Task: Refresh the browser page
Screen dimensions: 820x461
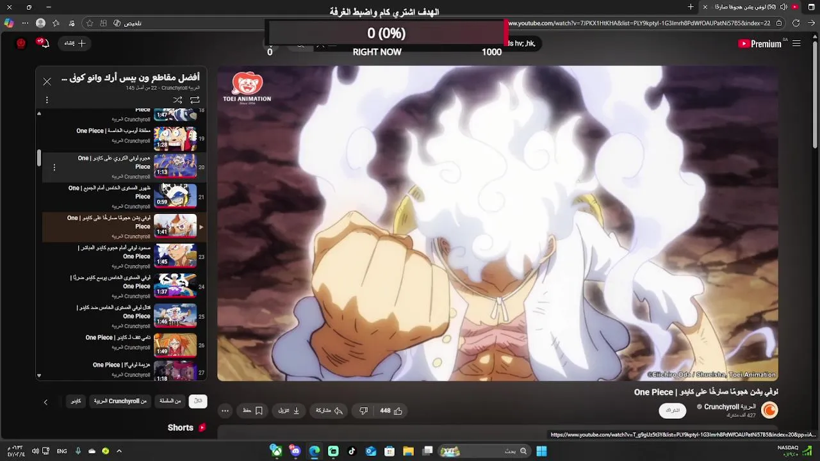Action: (x=796, y=23)
